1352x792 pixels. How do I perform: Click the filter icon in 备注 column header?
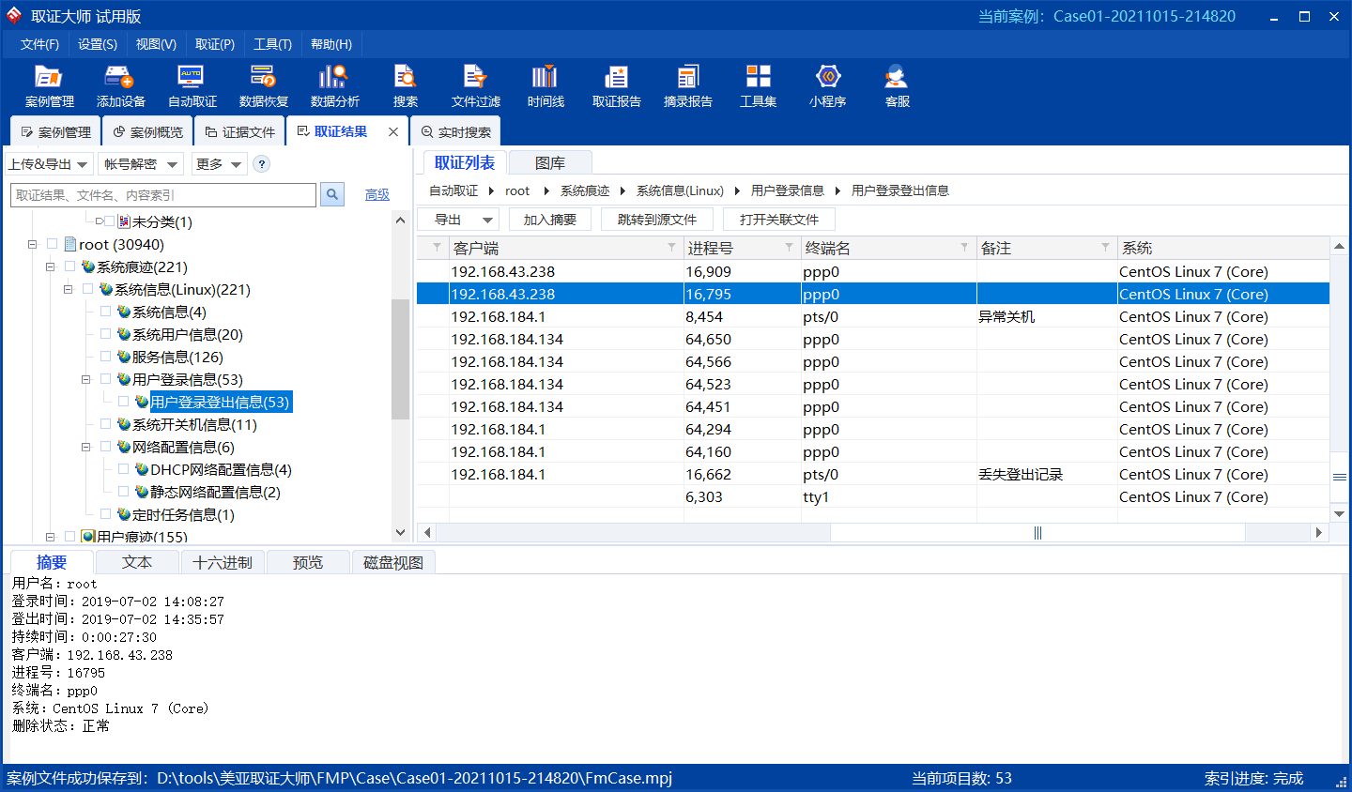[x=1105, y=248]
